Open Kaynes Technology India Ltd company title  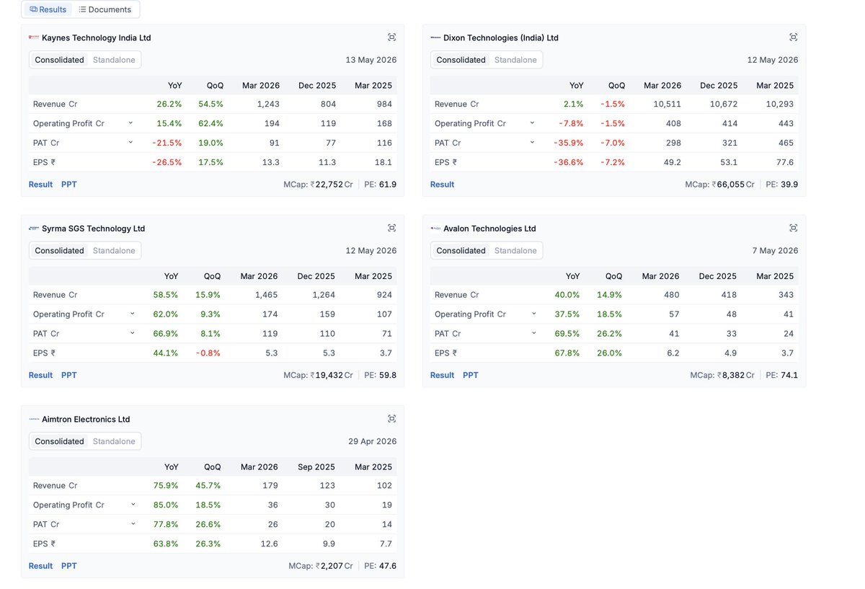click(x=97, y=37)
